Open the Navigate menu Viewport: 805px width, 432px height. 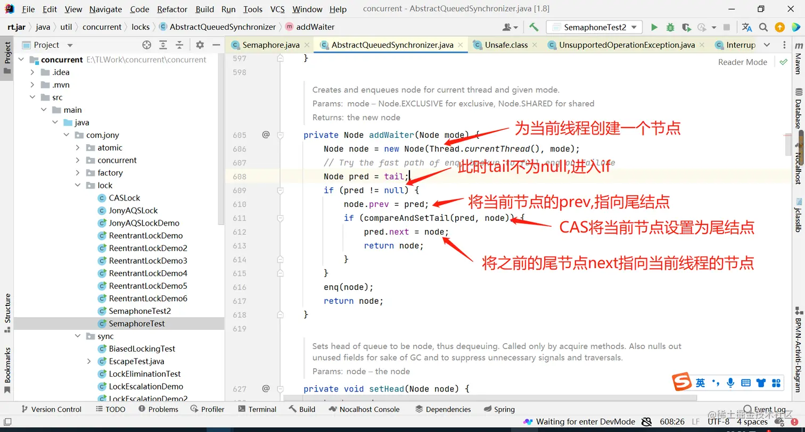(106, 9)
